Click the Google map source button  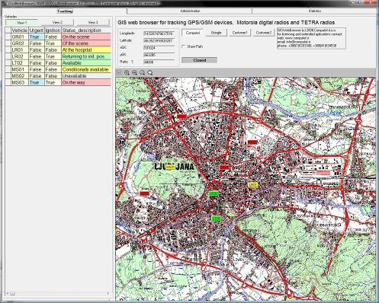point(216,33)
